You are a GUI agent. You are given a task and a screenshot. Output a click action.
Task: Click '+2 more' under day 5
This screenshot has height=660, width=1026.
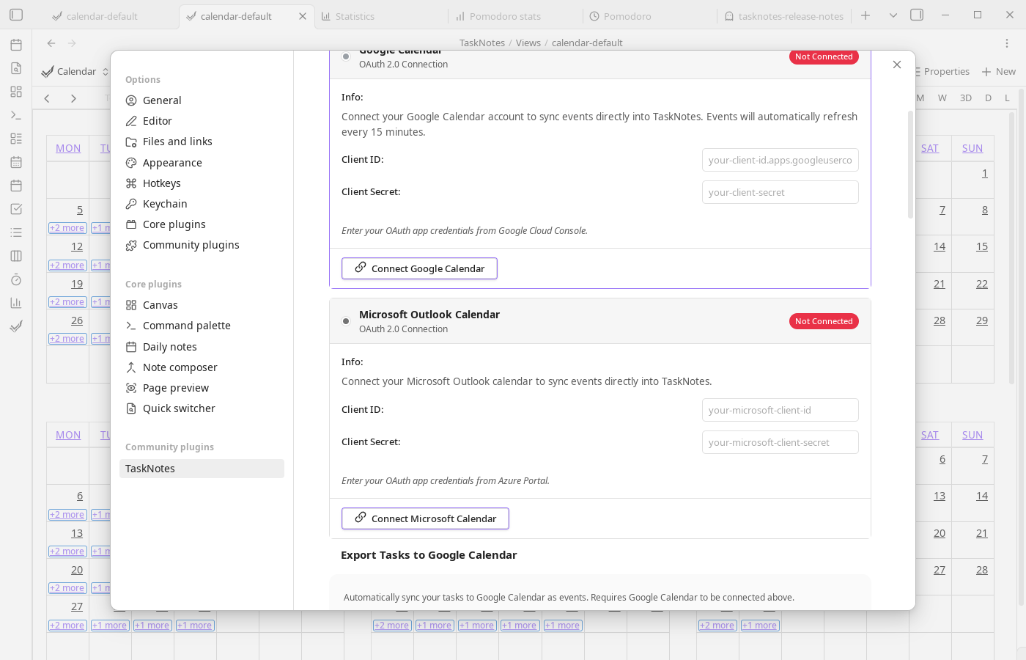67,228
